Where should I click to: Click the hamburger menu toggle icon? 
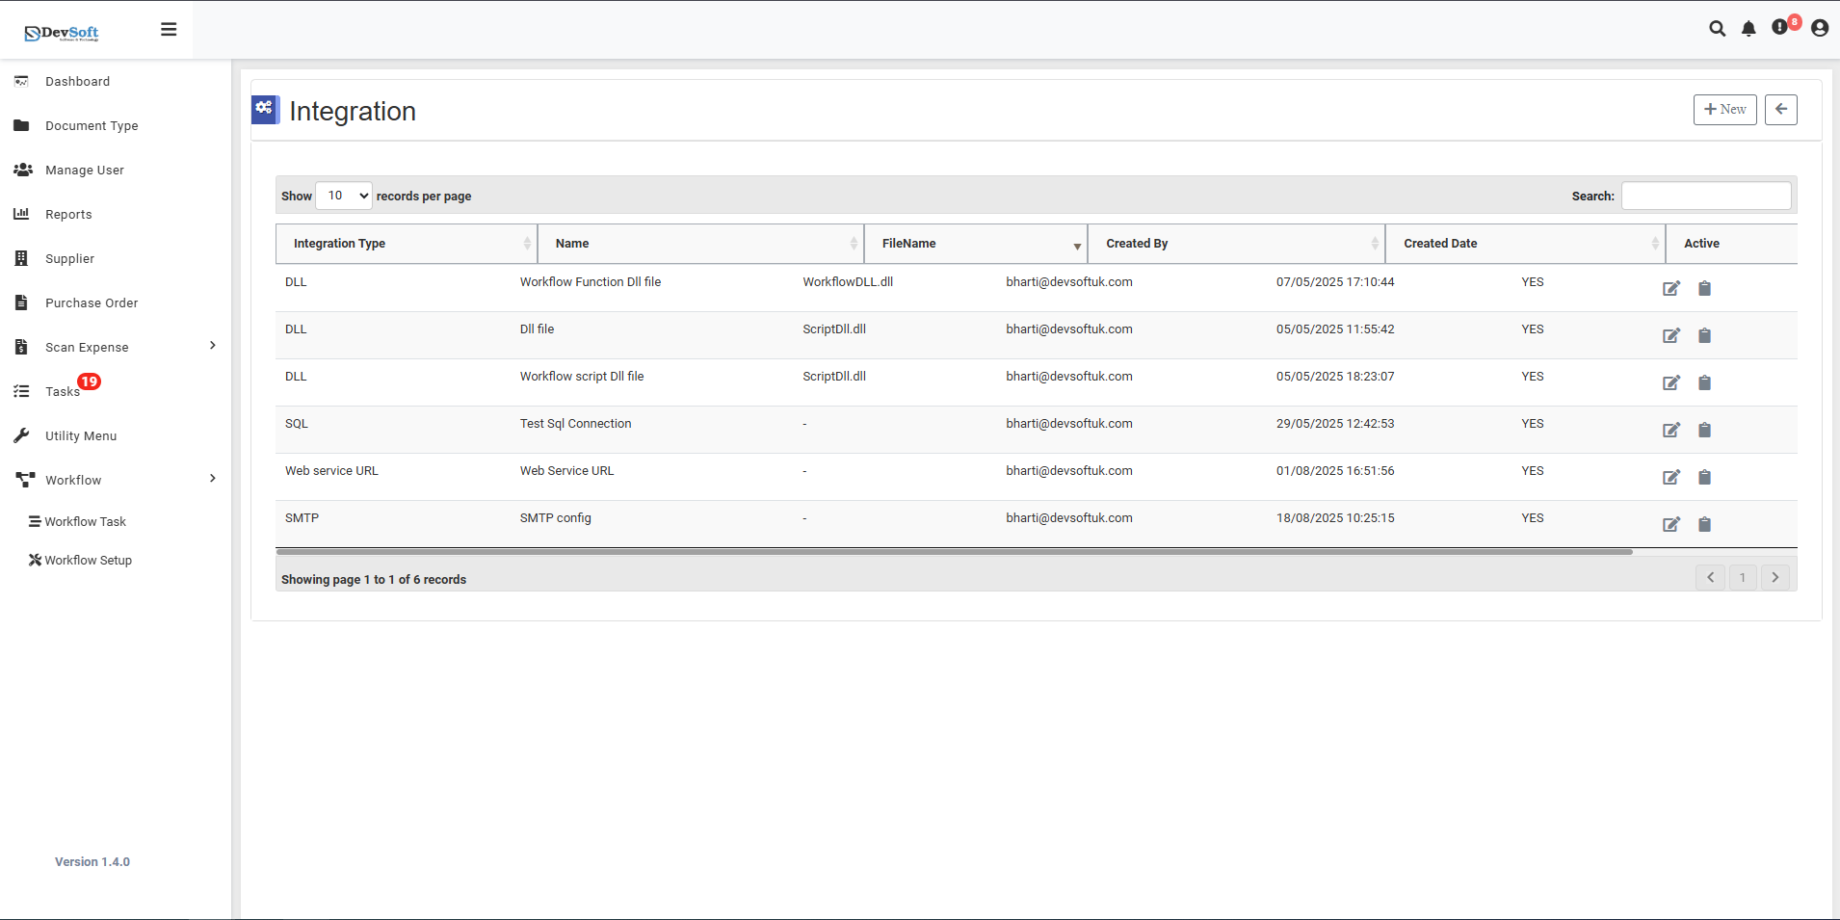pyautogui.click(x=169, y=30)
